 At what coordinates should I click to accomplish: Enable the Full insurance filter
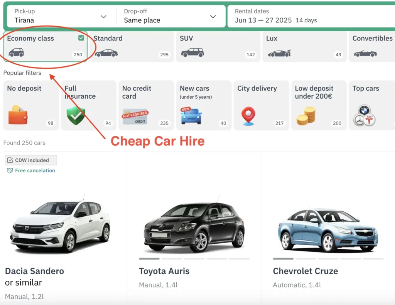coord(89,105)
